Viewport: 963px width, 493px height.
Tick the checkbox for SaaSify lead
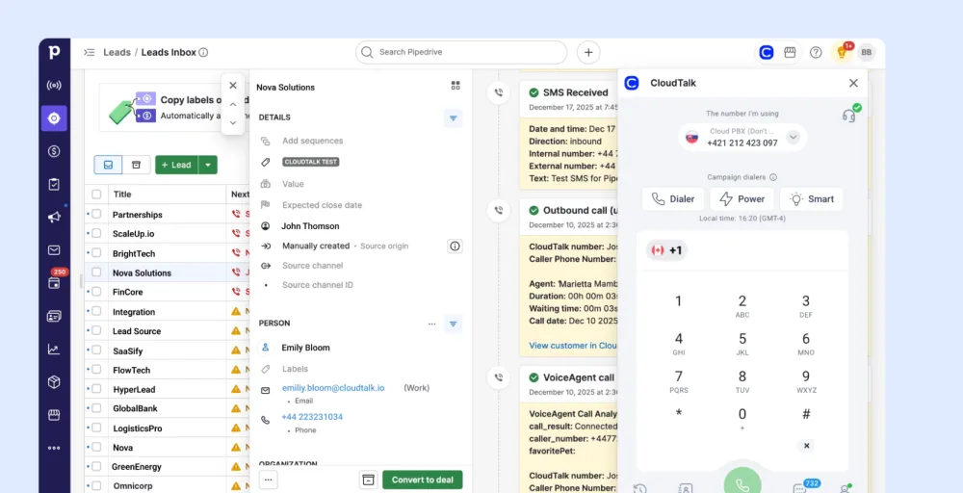(x=96, y=350)
